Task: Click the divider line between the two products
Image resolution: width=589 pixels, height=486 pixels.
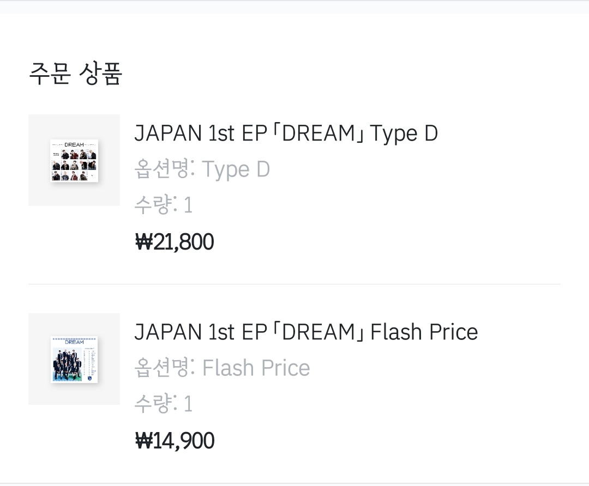Action: [294, 284]
